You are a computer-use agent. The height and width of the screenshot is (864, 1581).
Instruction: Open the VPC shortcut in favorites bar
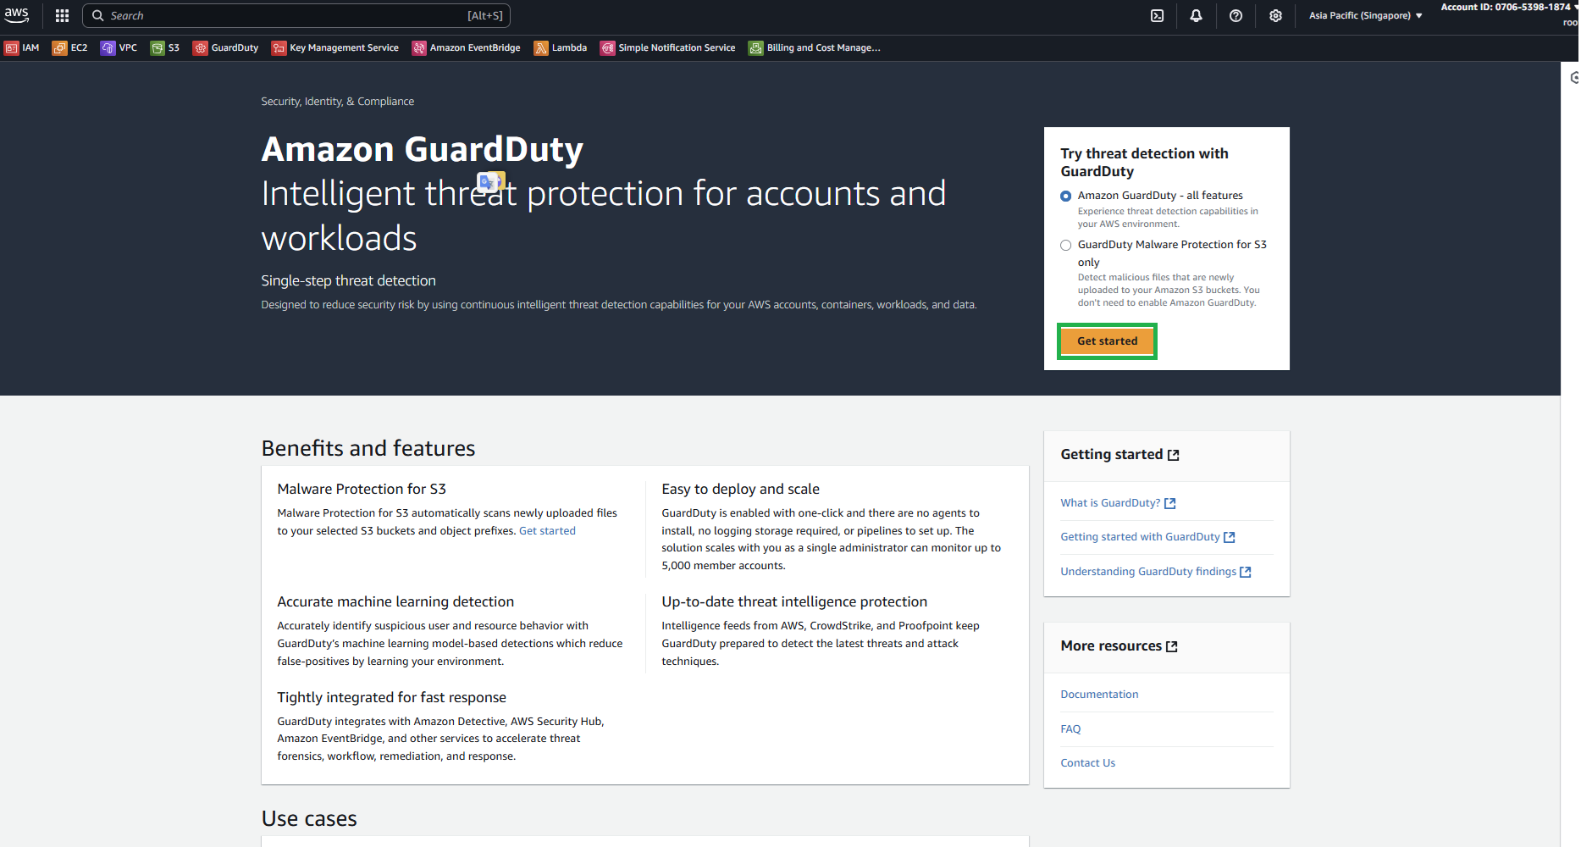[119, 47]
